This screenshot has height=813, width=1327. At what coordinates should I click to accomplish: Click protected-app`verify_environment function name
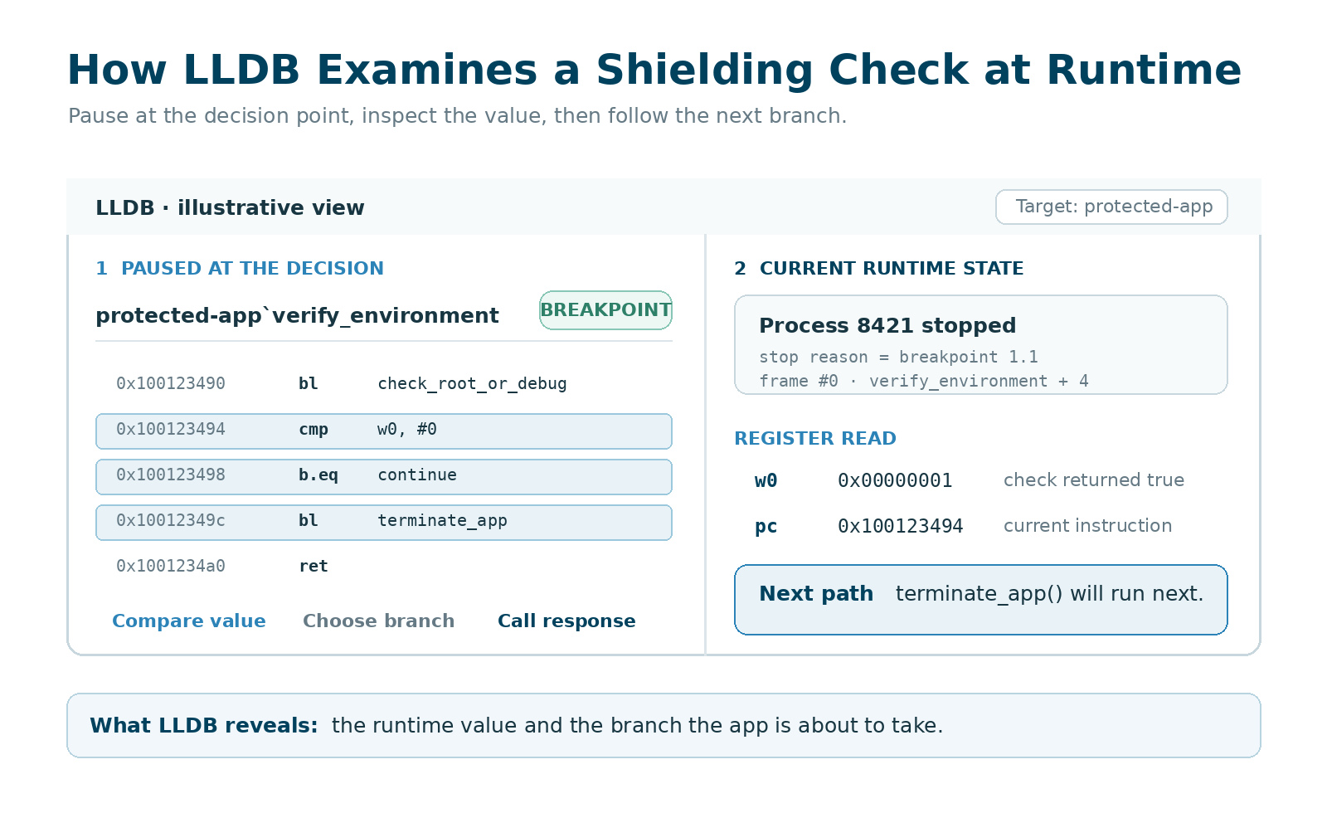coord(297,316)
